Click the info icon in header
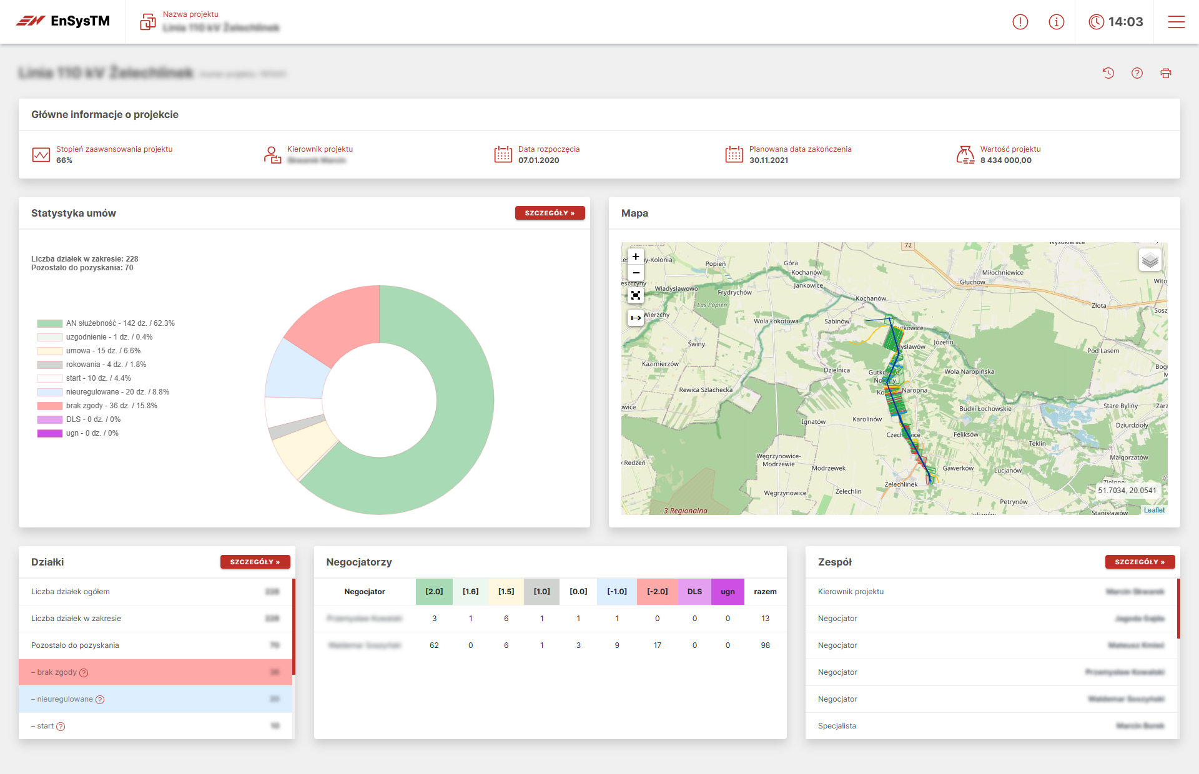This screenshot has width=1199, height=774. [1056, 22]
